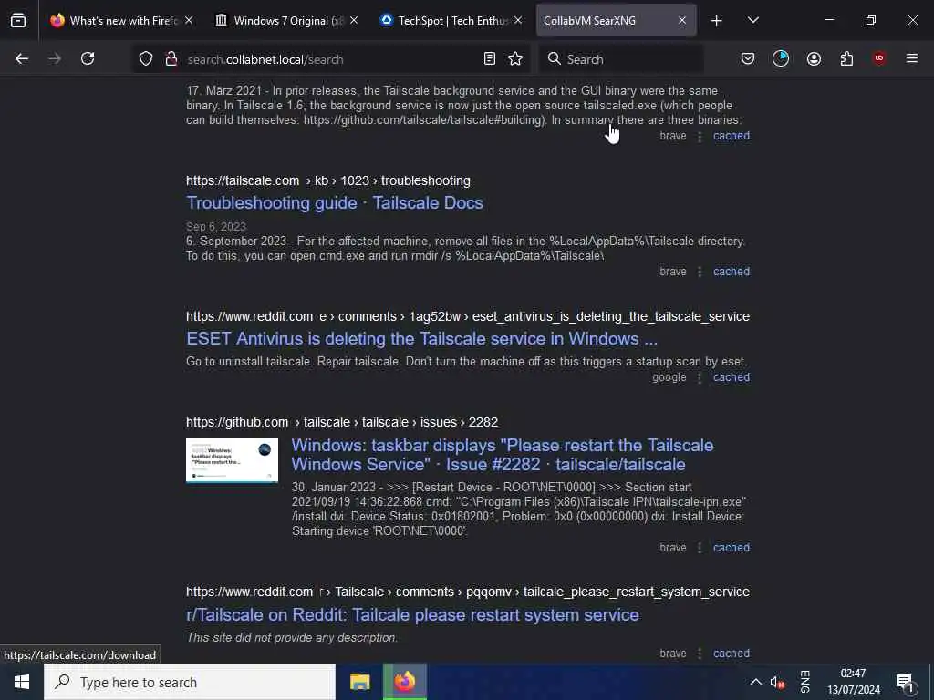The height and width of the screenshot is (700, 934).
Task: Bookmark this page with star icon
Action: (x=515, y=58)
